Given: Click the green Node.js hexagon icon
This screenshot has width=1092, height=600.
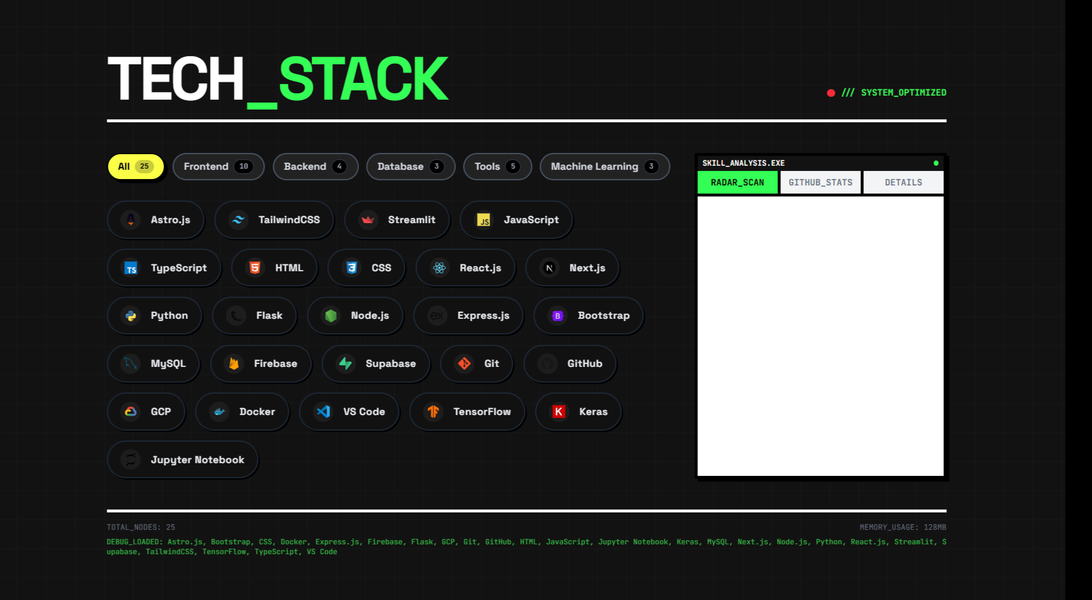Looking at the screenshot, I should 331,316.
